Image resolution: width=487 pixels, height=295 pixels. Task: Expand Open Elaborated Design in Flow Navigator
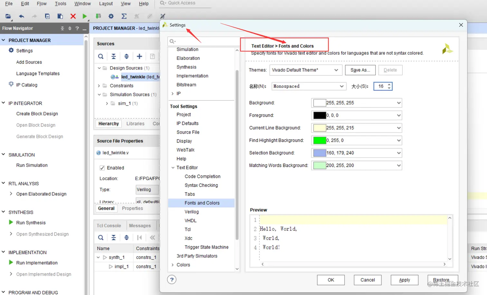[x=11, y=194]
